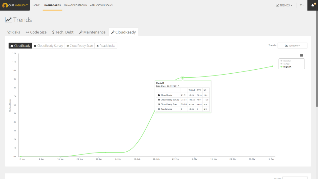
Task: Select the Tech. Debt tab
Action: 63,32
